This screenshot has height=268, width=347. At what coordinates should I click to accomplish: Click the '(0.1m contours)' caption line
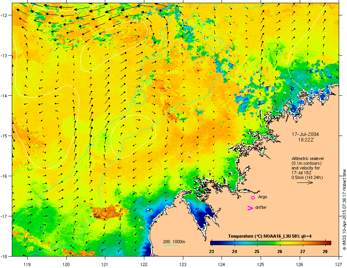(x=306, y=164)
